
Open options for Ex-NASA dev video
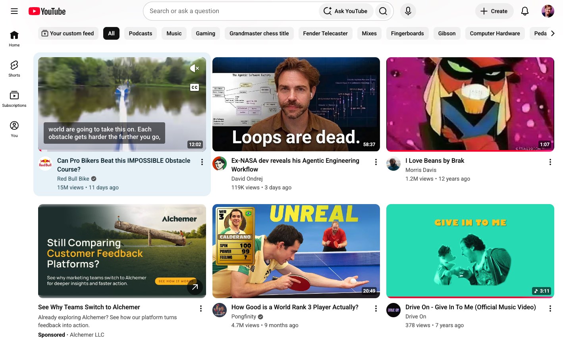(376, 162)
